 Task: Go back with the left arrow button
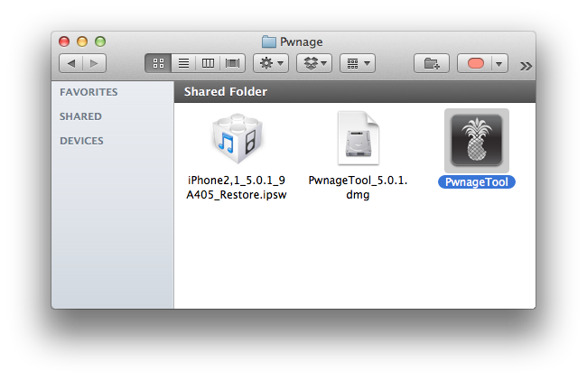click(x=71, y=64)
